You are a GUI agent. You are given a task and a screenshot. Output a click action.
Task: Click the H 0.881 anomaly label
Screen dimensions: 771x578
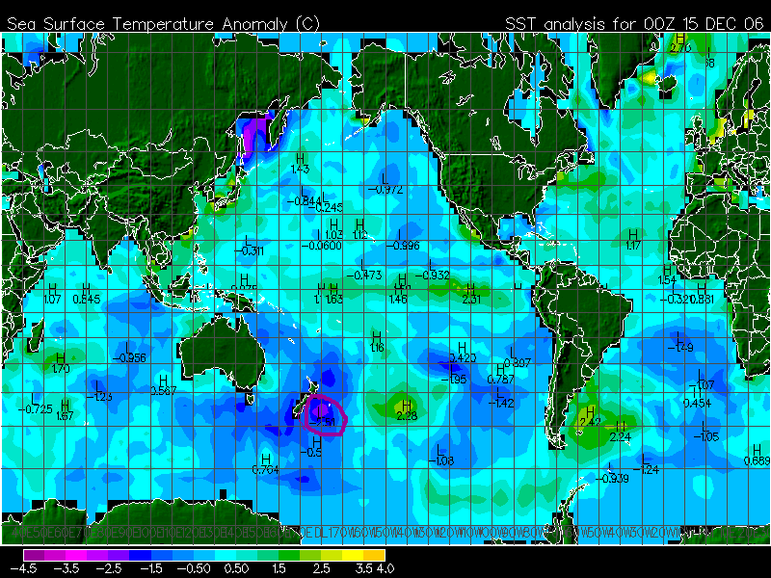click(x=703, y=294)
